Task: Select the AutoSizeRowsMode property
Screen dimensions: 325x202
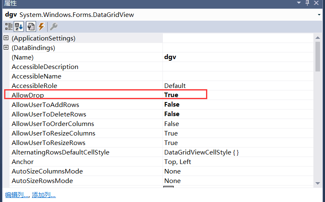Action: (x=42, y=181)
